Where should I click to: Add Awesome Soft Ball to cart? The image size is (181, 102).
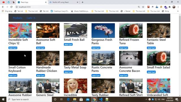click(40, 48)
